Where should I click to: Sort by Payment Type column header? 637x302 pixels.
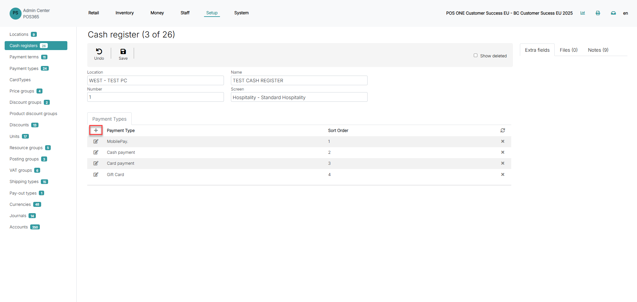[x=121, y=131]
